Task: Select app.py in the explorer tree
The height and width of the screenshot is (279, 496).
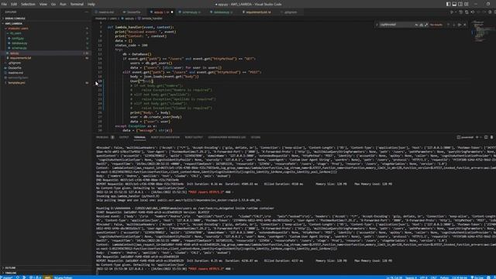Action: [x=46, y=53]
